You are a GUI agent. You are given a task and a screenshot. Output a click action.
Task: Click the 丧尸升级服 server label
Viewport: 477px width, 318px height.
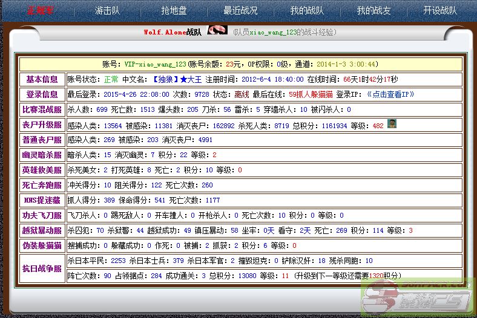(x=42, y=125)
